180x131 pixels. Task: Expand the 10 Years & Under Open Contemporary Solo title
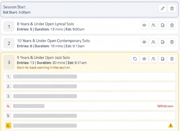pyautogui.click(x=53, y=41)
